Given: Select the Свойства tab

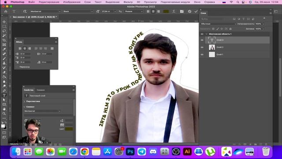Looking at the screenshot, I should (x=29, y=90).
